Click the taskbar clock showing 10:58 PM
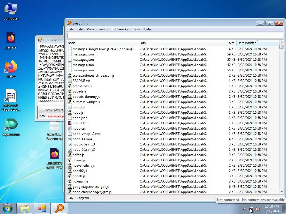 pyautogui.click(x=272, y=209)
